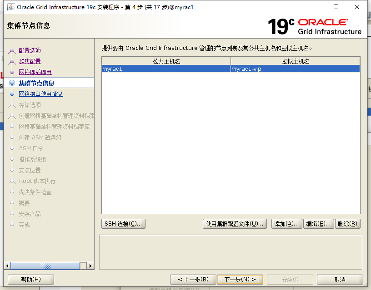Click the disabled 安装(I) button
The image size is (371, 290).
pos(290,280)
